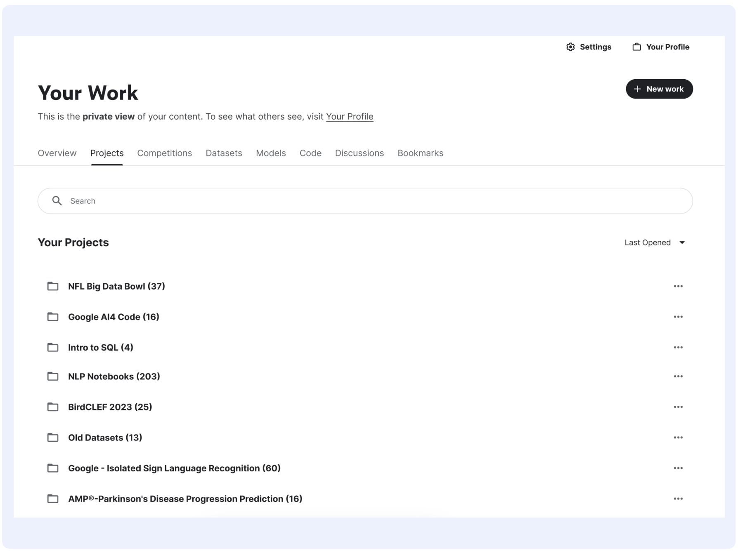Open NLP Notebooks (203) project

pos(114,376)
